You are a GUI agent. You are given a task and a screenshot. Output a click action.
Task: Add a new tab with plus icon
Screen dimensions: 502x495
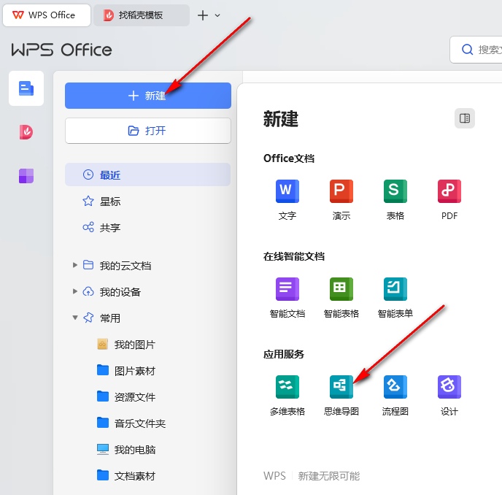(203, 15)
